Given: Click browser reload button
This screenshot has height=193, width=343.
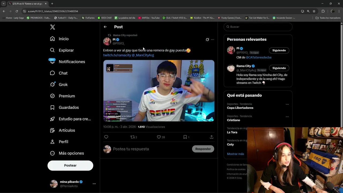Looking at the screenshot, I should (x=17, y=11).
